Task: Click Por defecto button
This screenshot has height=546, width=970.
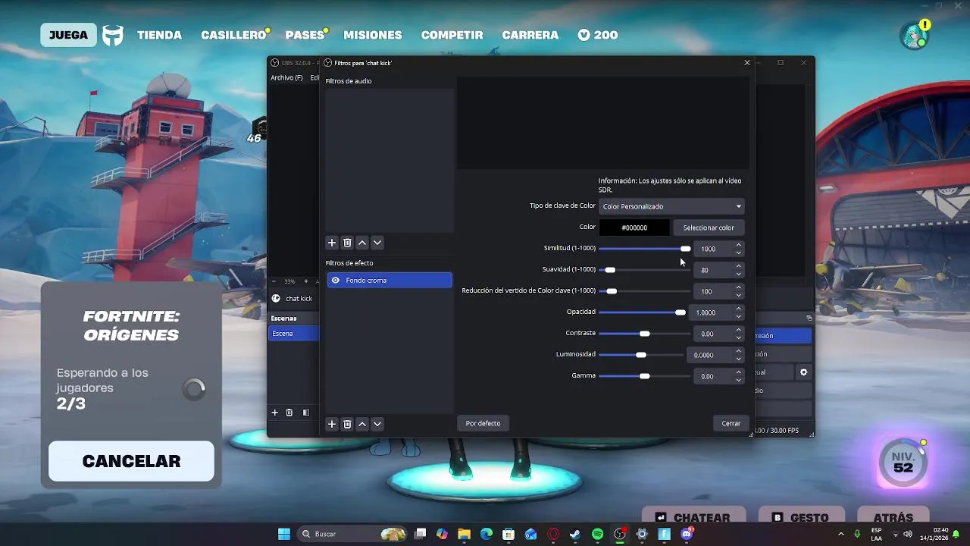Action: (x=483, y=423)
